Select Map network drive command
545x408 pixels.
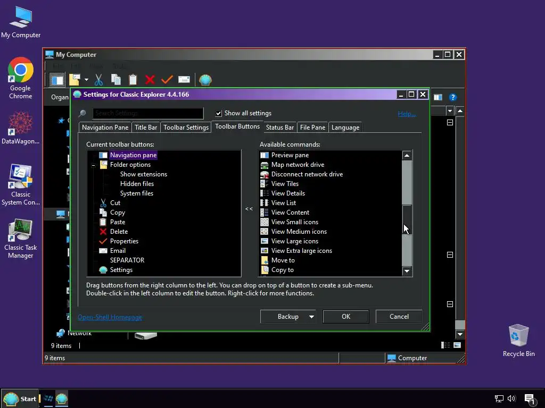point(298,165)
